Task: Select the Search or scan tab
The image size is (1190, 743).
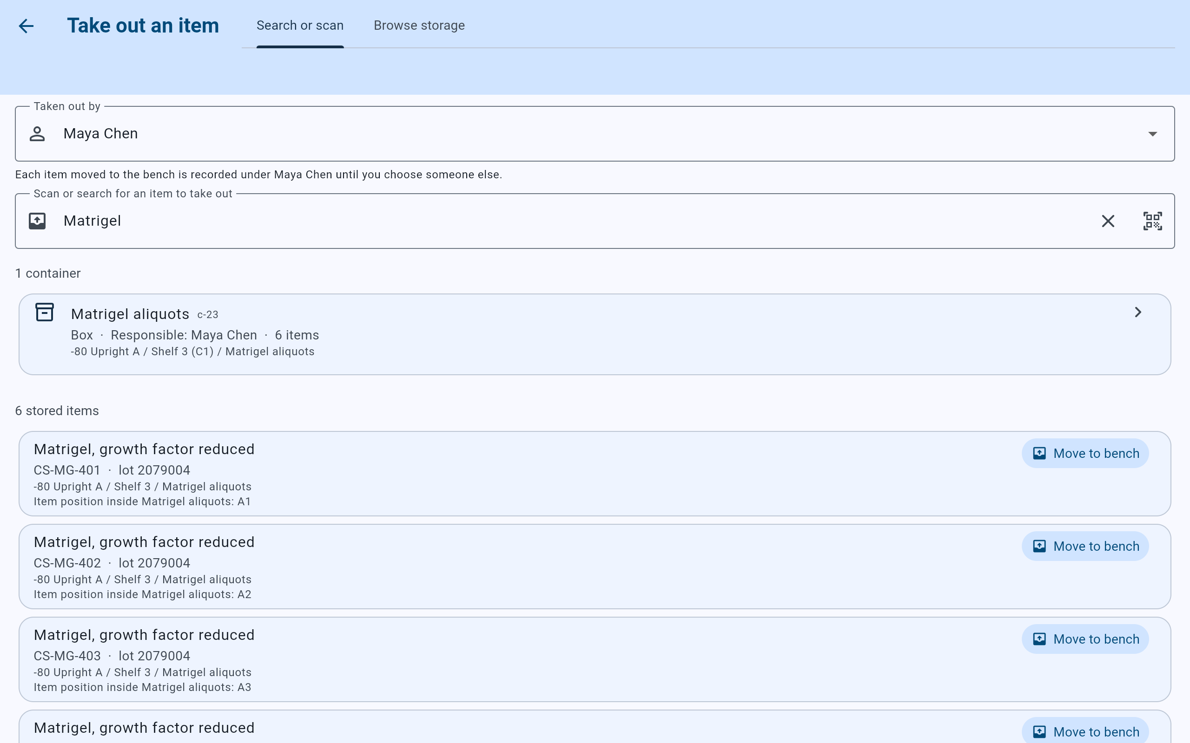Action: [x=300, y=26]
